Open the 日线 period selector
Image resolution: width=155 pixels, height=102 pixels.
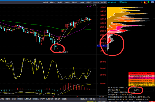pyautogui.click(x=102, y=97)
